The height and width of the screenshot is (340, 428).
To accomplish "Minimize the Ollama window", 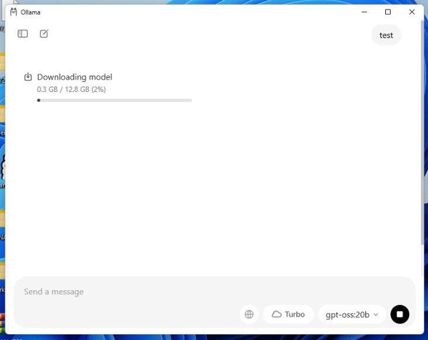I will point(364,12).
